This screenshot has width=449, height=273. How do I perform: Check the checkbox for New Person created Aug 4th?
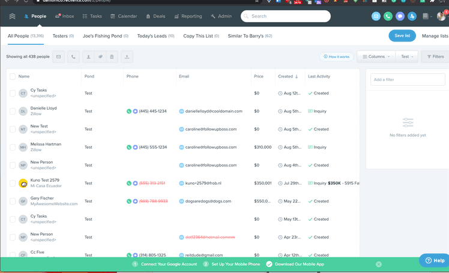13,166
